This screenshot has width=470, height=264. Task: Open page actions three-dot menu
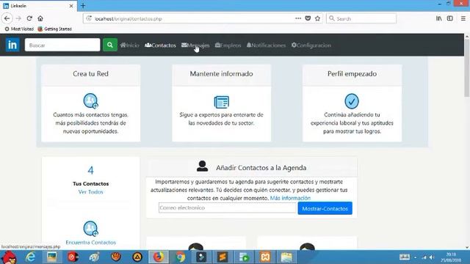(298, 18)
